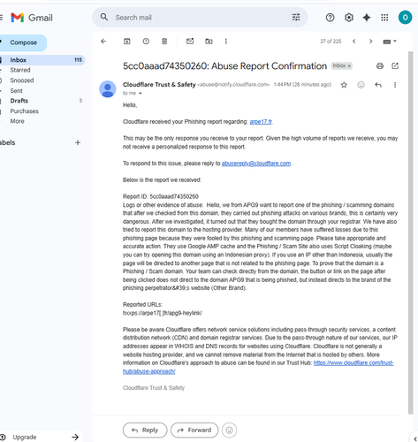This screenshot has height=442, width=418.
Task: Print all icon for this email
Action: tap(380, 66)
